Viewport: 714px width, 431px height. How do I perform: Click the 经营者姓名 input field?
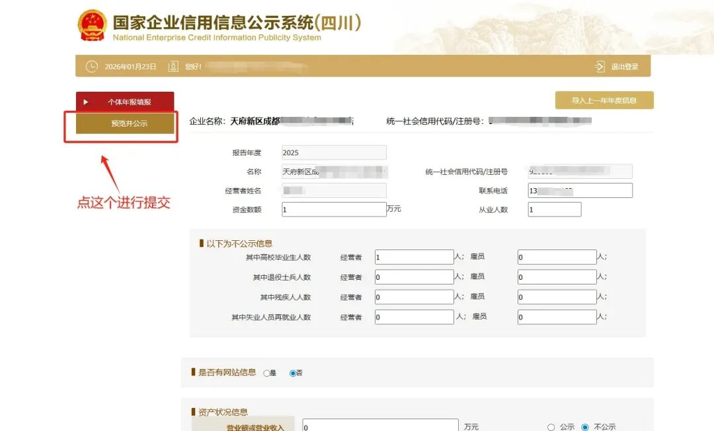click(334, 190)
